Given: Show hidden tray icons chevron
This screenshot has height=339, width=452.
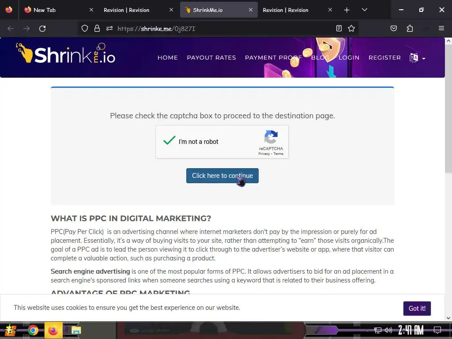Looking at the screenshot, I should 367,330.
